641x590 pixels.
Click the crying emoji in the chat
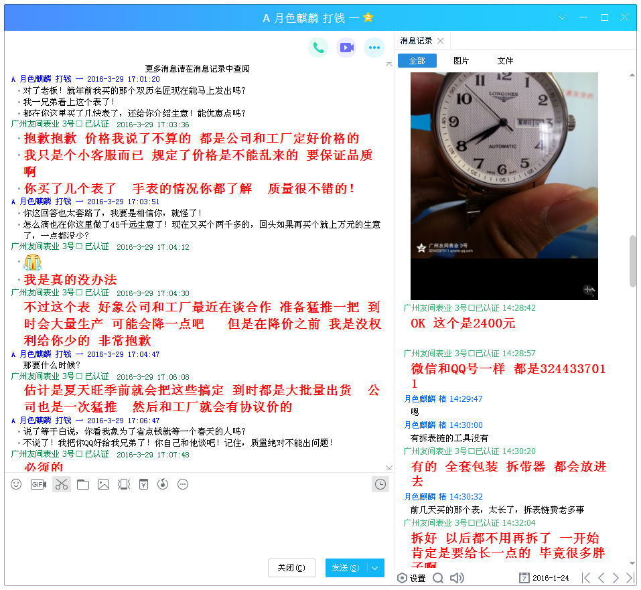33,262
